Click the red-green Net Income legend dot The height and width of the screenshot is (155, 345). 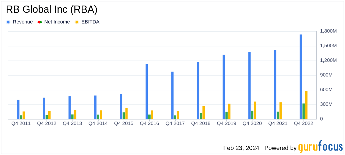[x=39, y=22]
